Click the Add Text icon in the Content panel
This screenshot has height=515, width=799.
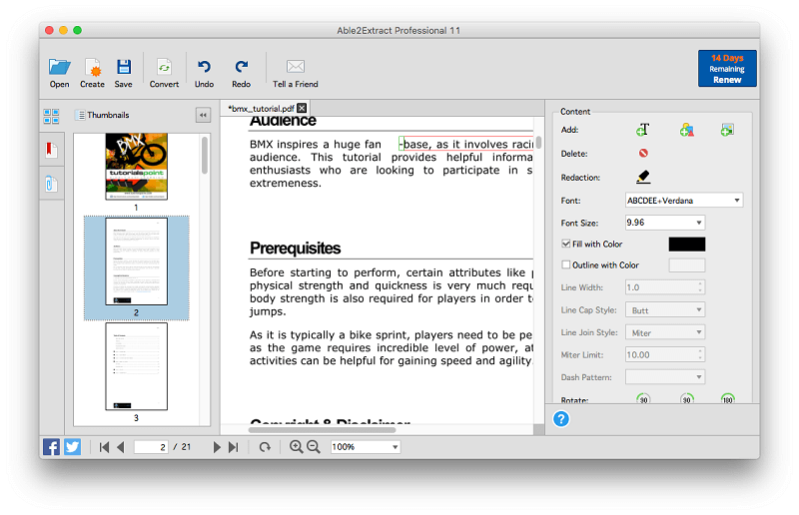tap(642, 130)
